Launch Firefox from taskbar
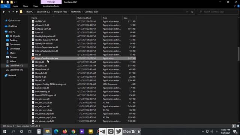Image resolution: width=240 pixels, height=135 pixels. coord(65,132)
